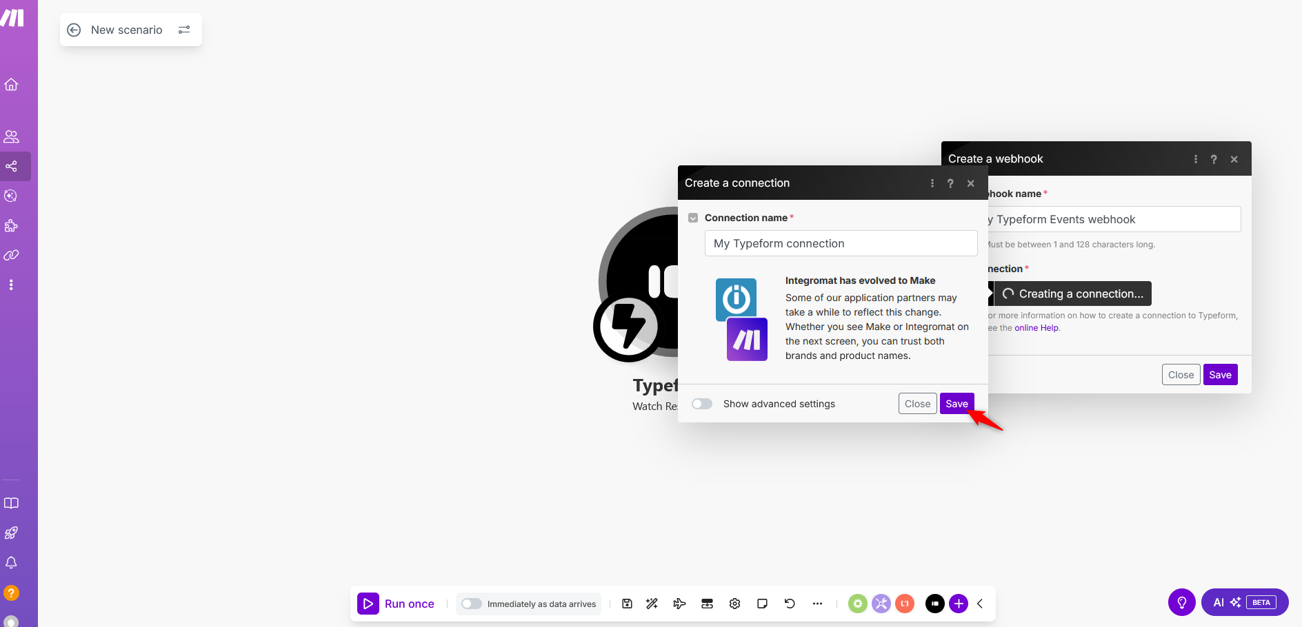
Task: Open the online Help link
Action: coord(1036,328)
